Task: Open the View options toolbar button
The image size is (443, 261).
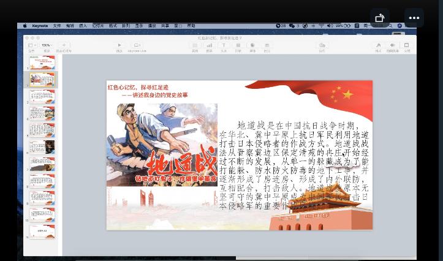Action: [x=31, y=45]
